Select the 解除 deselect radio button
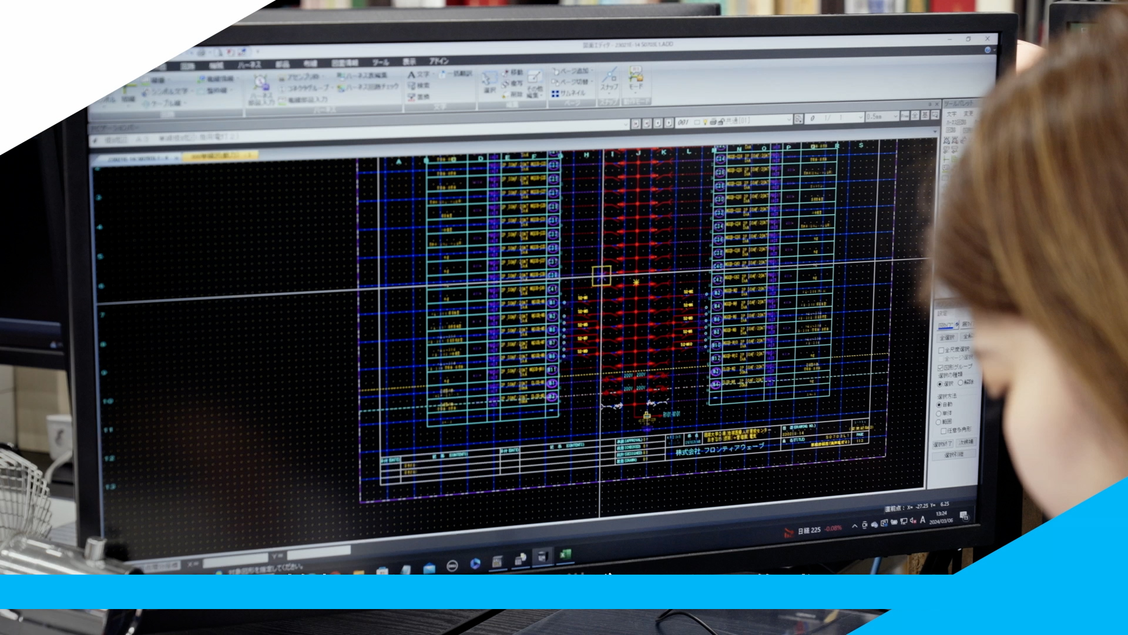Image resolution: width=1128 pixels, height=635 pixels. pos(960,382)
